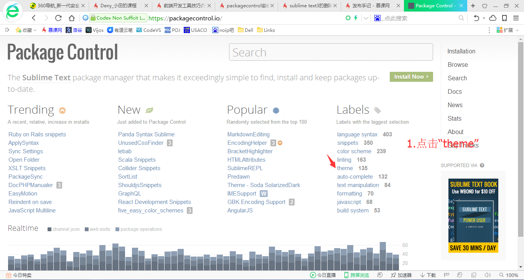Viewport: 524px width, 280px height.
Task: Open the Ruby on Rails snippets link
Action: click(37, 134)
